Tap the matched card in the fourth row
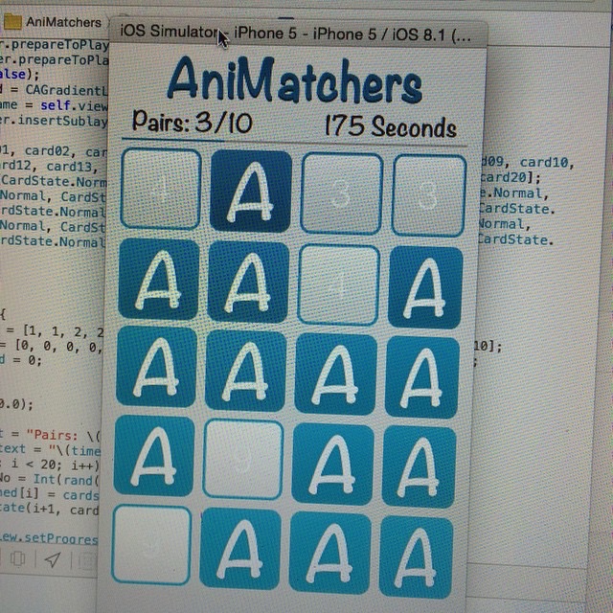 [x=242, y=460]
